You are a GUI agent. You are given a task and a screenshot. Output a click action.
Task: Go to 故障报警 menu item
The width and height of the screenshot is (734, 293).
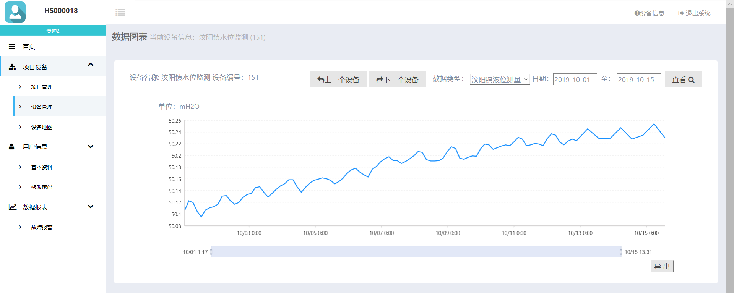42,227
